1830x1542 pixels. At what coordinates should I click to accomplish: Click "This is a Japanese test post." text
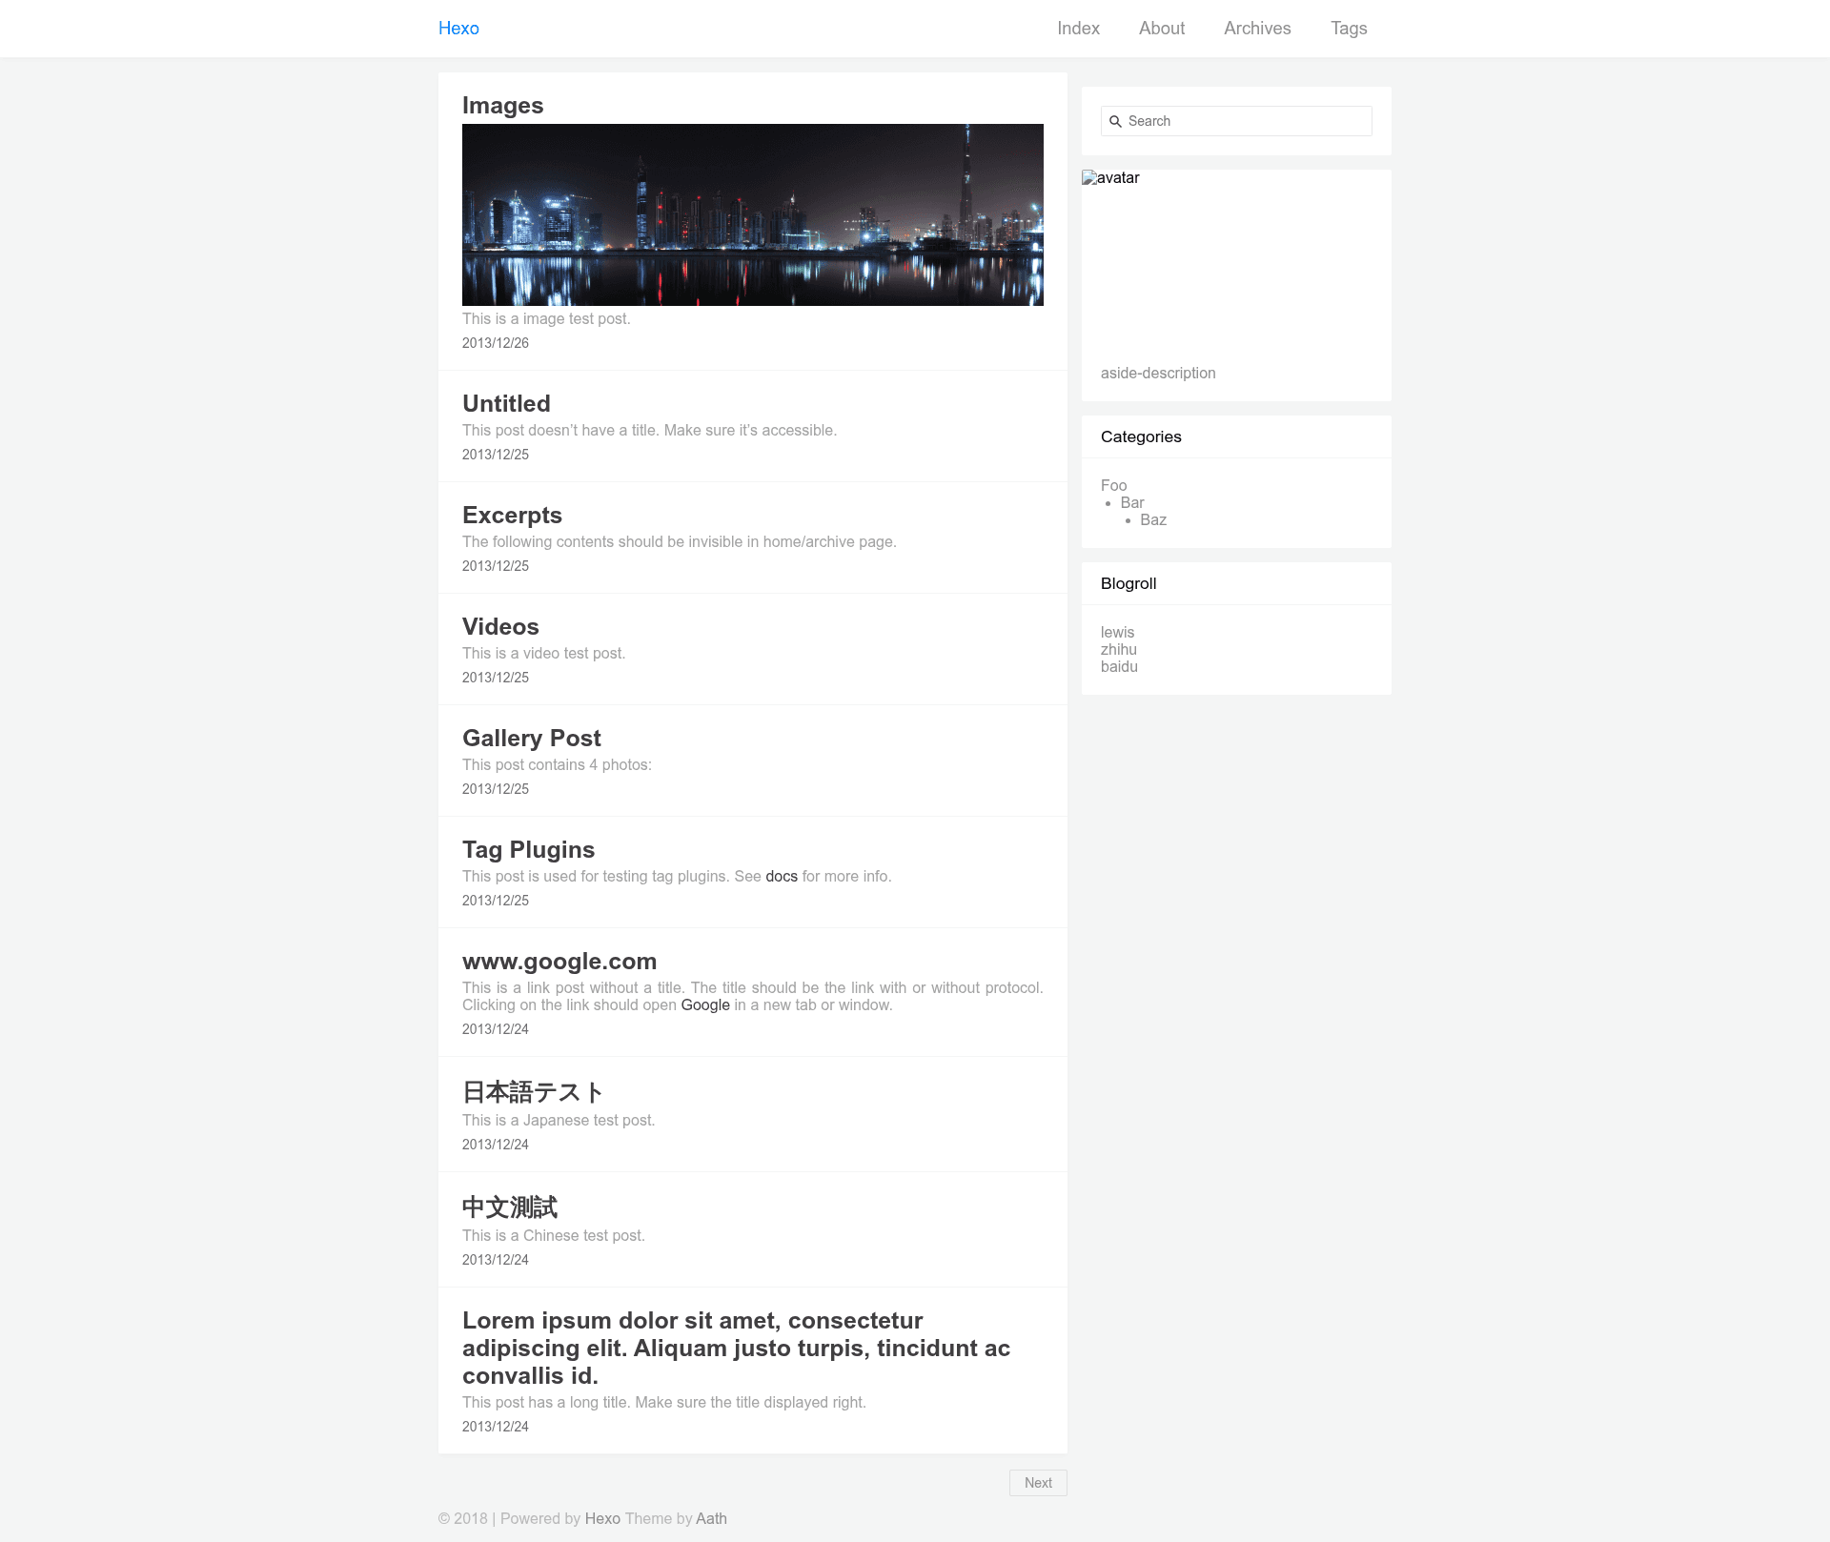coord(559,1120)
